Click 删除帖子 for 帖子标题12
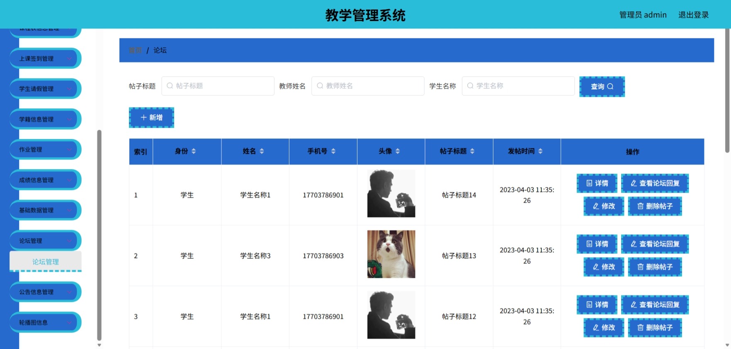731x349 pixels. click(x=655, y=327)
